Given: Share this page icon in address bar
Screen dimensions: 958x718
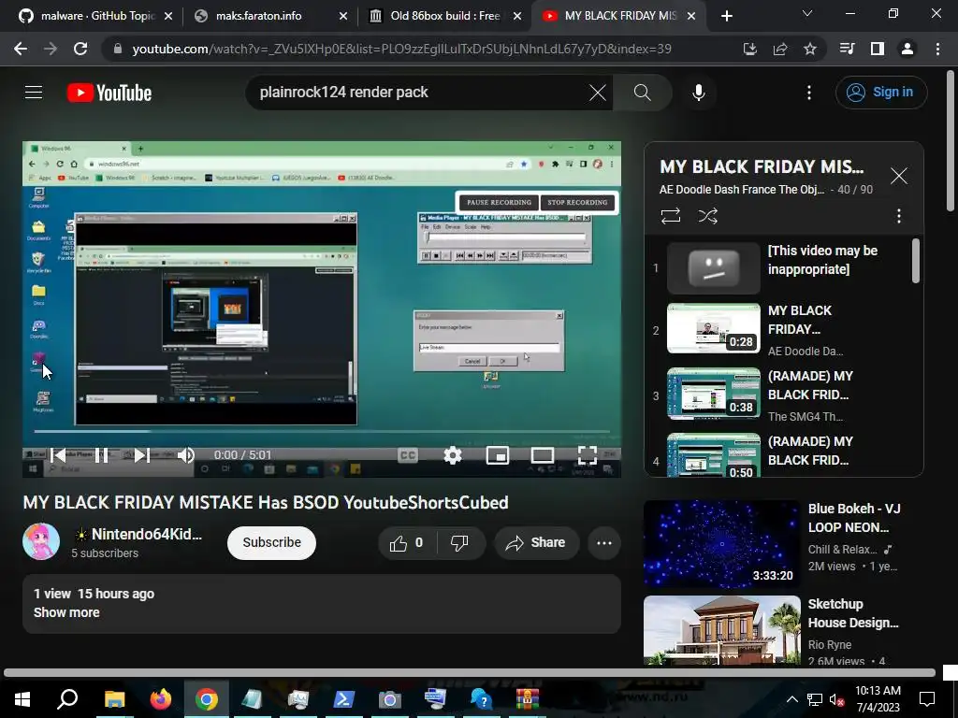Looking at the screenshot, I should [780, 49].
